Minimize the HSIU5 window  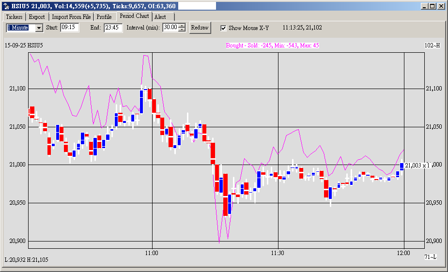tap(425, 6)
